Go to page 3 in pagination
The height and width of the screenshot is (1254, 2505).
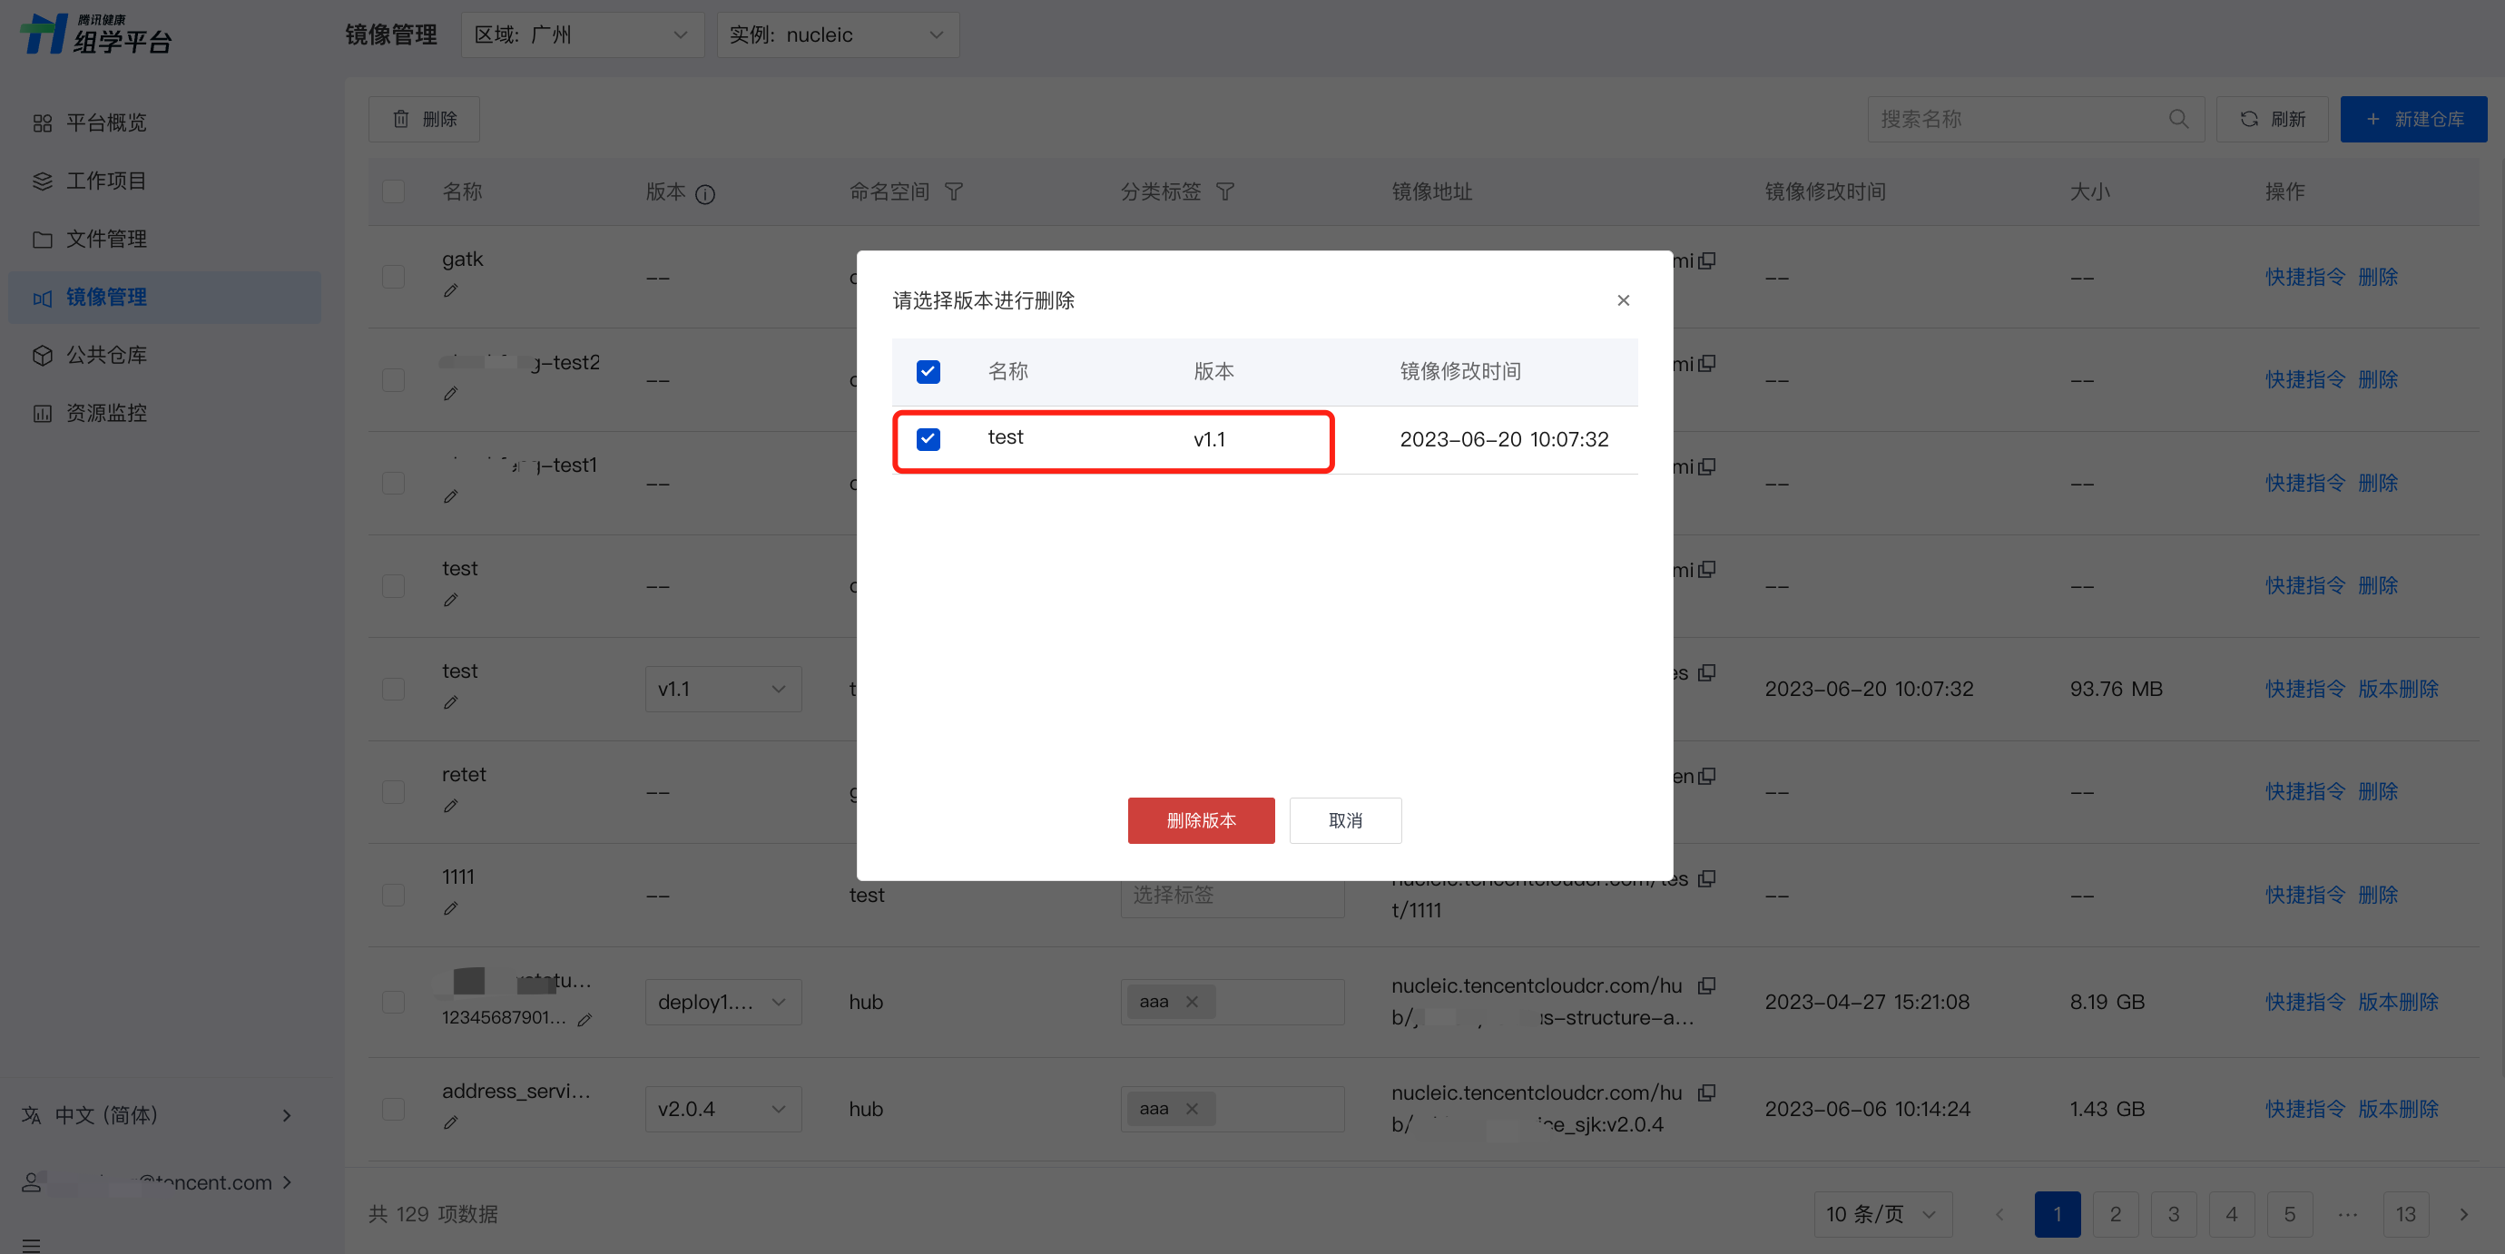pos(2173,1213)
